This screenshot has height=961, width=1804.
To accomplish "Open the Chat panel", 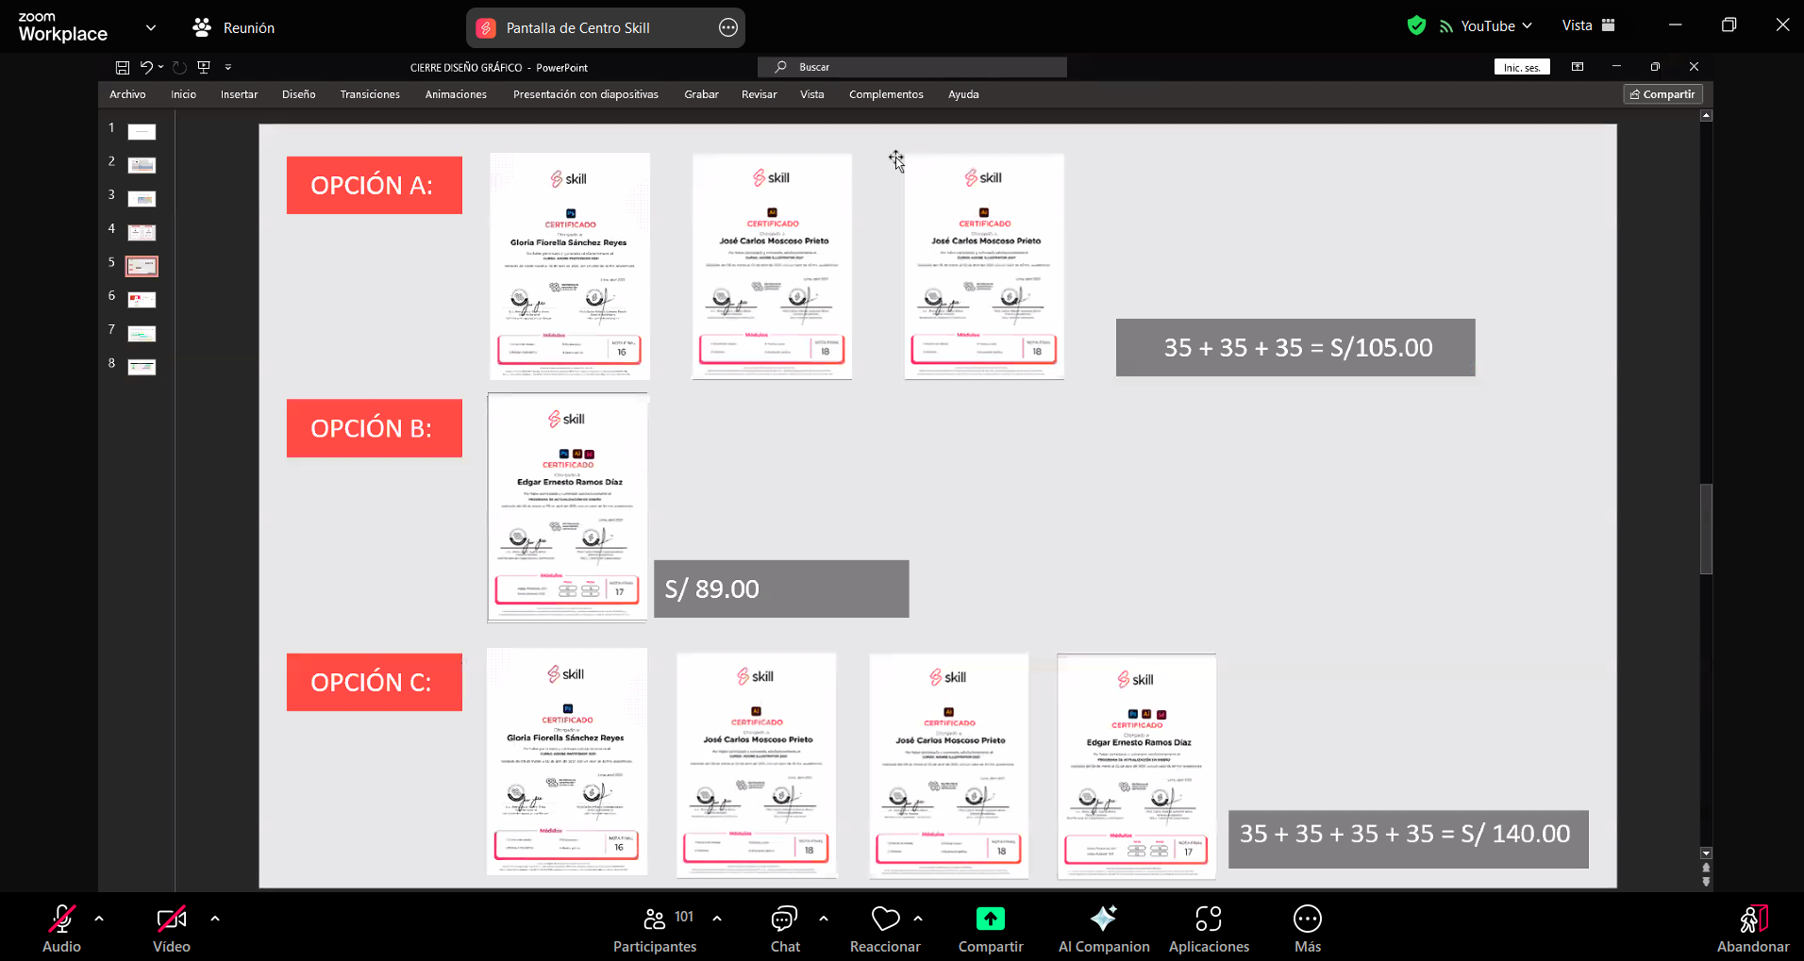I will (x=784, y=920).
